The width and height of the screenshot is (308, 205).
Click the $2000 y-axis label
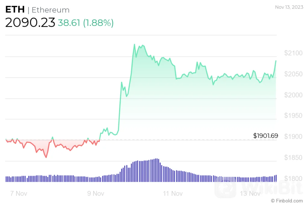(x=294, y=95)
